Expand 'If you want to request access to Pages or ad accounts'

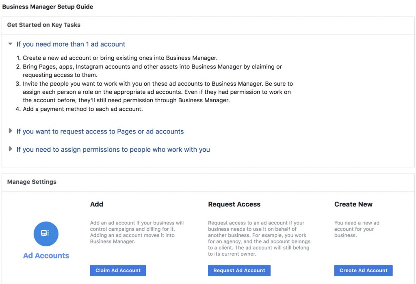(x=10, y=131)
